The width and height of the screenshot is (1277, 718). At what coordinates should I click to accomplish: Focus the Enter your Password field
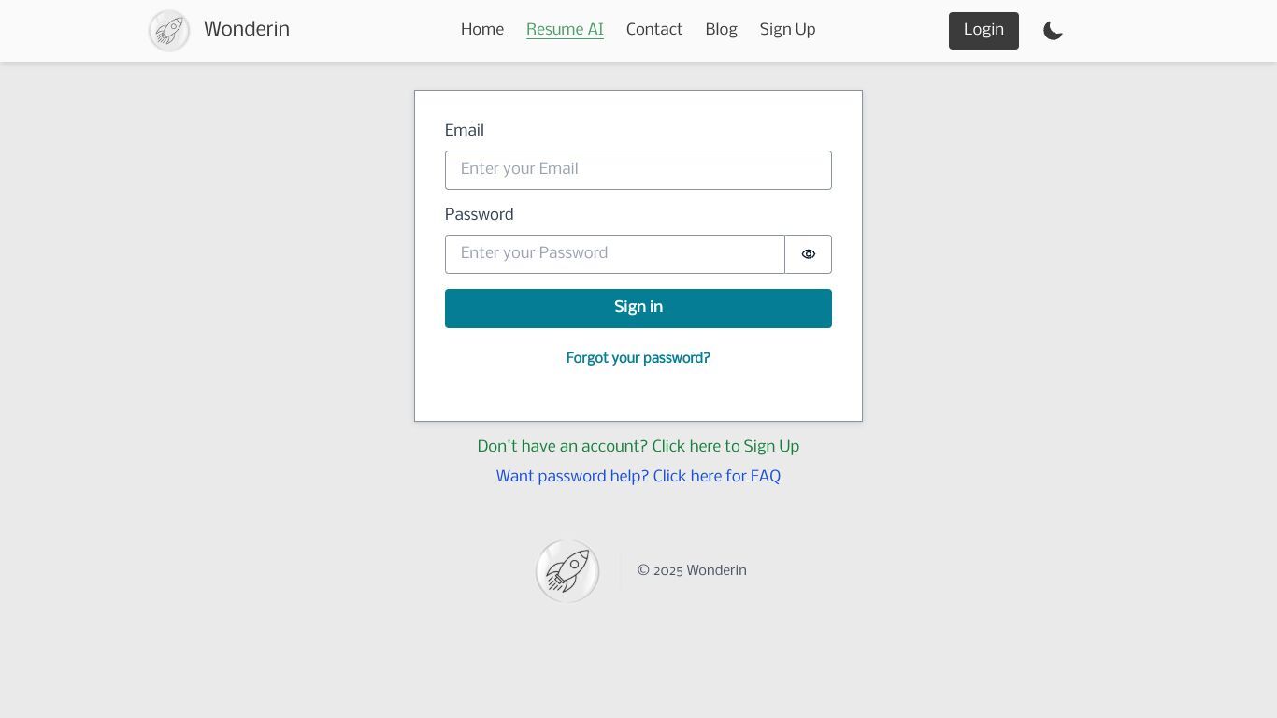point(615,254)
